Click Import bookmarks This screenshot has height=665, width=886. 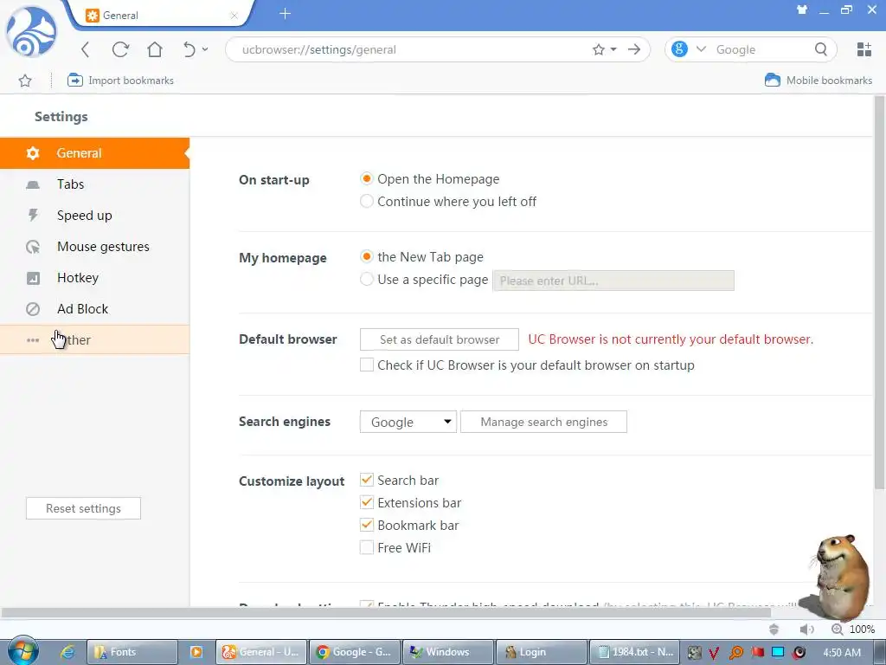click(x=120, y=81)
